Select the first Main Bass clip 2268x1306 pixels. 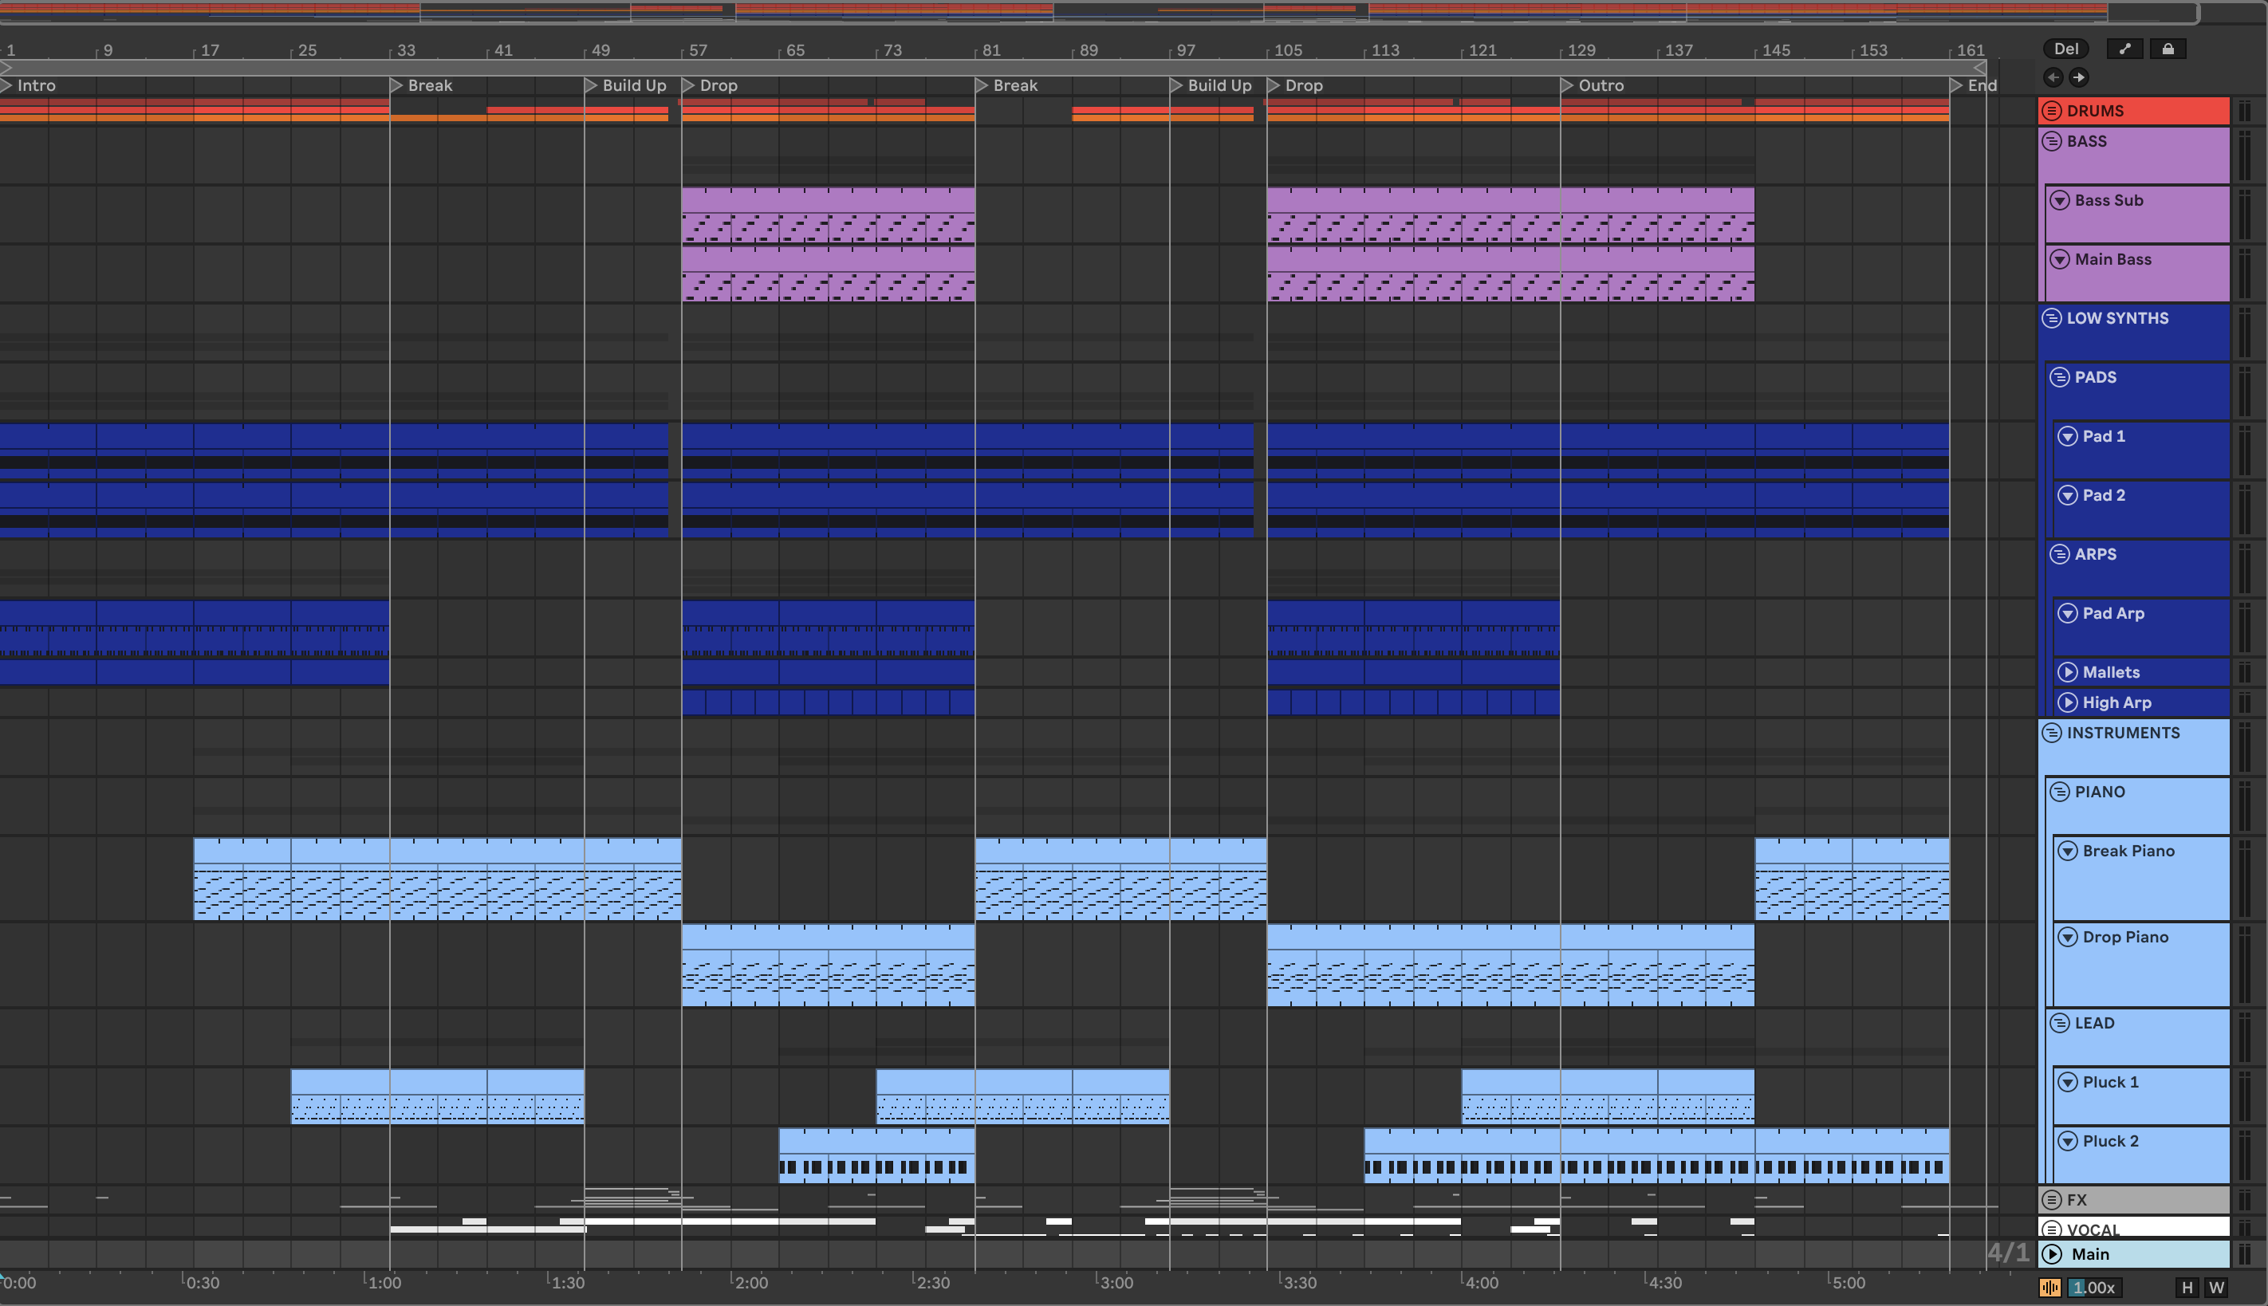pyautogui.click(x=827, y=259)
